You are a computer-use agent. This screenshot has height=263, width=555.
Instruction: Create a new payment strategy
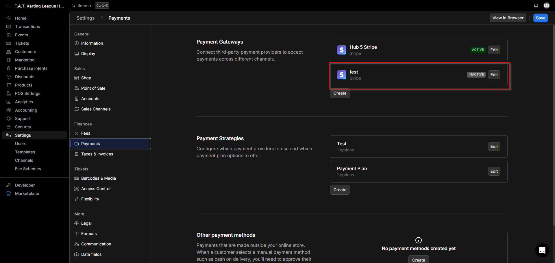click(340, 190)
